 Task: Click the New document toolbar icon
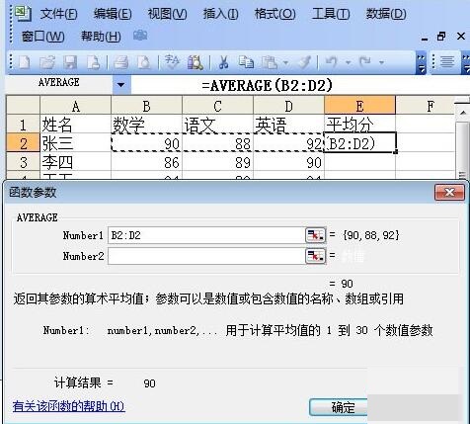pyautogui.click(x=24, y=62)
